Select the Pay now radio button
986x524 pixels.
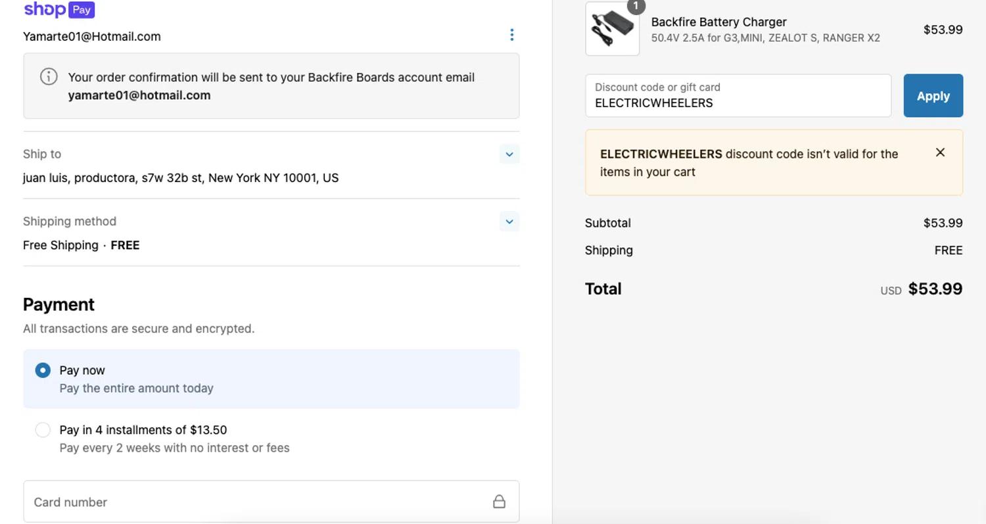pyautogui.click(x=43, y=370)
